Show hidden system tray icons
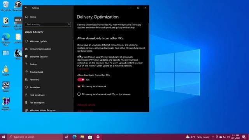249x140 pixels. pyautogui.click(x=213, y=137)
